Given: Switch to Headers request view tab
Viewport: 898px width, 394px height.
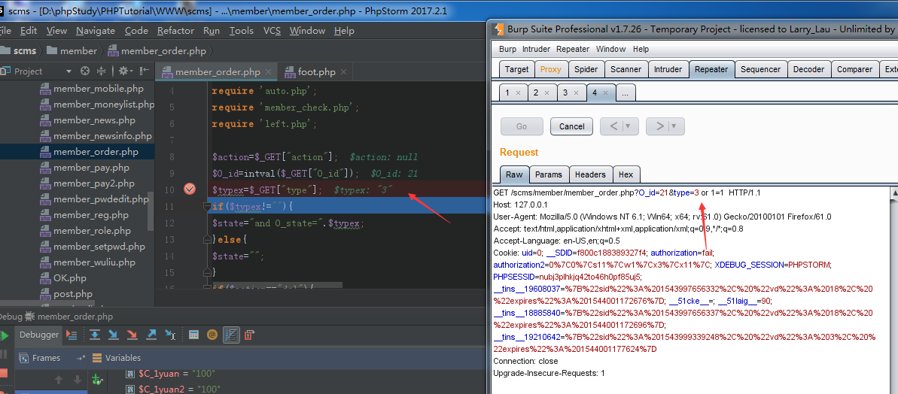Looking at the screenshot, I should (590, 174).
